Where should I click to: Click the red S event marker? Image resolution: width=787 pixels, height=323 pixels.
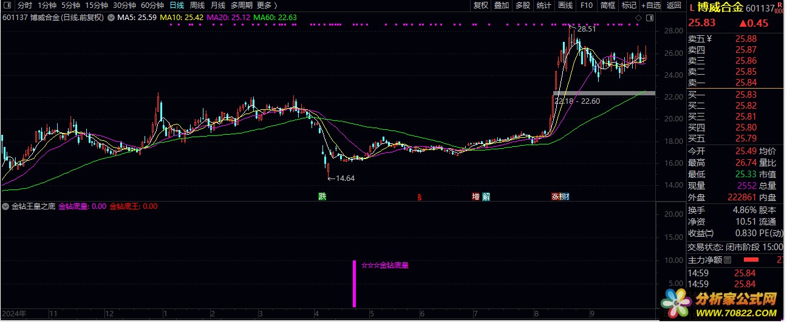419,197
